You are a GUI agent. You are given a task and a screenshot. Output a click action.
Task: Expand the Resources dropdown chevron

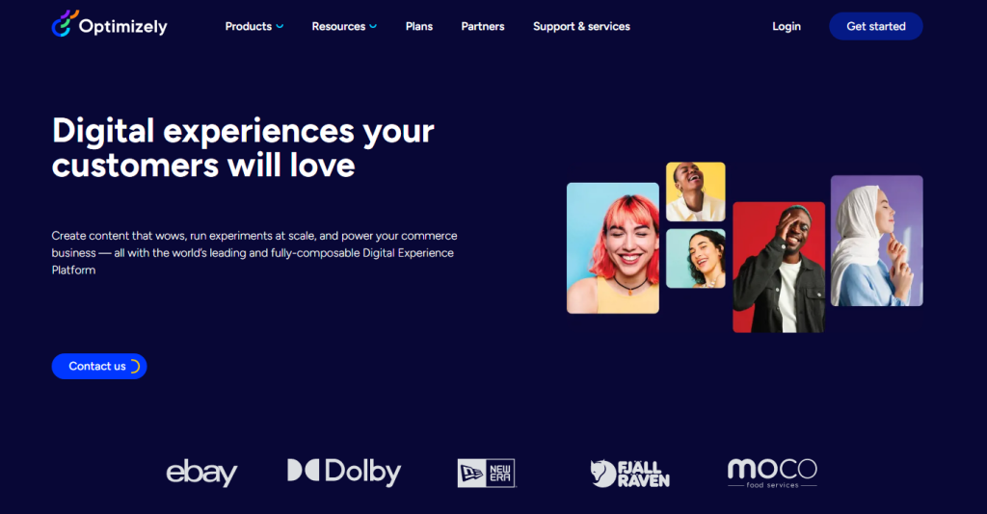point(373,26)
